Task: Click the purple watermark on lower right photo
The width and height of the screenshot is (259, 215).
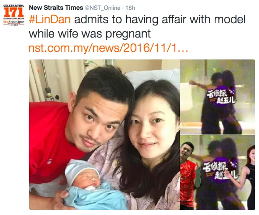Action: [221, 170]
